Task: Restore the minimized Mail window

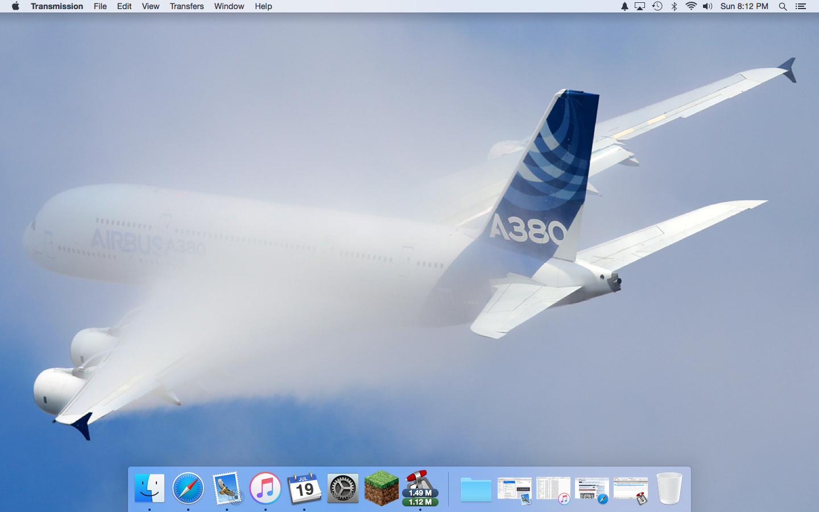Action: 515,490
